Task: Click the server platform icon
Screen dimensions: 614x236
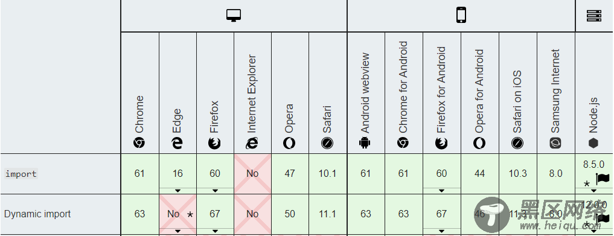Action: [594, 16]
